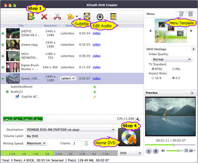Mute the preview speaker icon
Screen dimensions: 198x163
tap(163, 151)
